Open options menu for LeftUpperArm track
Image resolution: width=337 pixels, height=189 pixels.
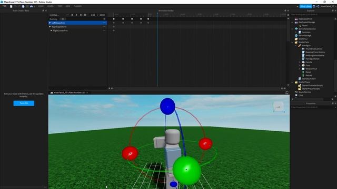pos(104,23)
